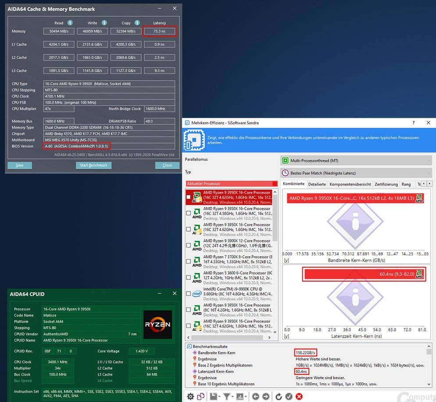Toggle checkbox for Intel Core i9-9900K entry
This screenshot has height=402, width=436.
click(188, 293)
